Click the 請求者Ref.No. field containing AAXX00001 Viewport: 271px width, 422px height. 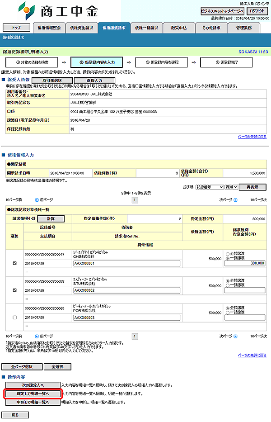(x=127, y=264)
